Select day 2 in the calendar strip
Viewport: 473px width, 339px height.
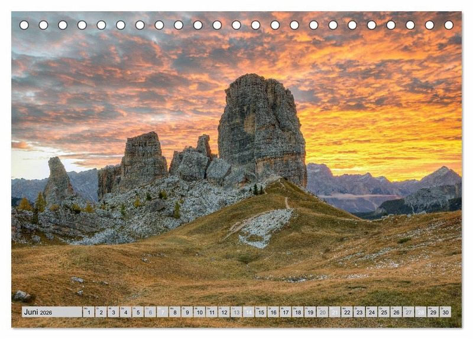pyautogui.click(x=101, y=312)
